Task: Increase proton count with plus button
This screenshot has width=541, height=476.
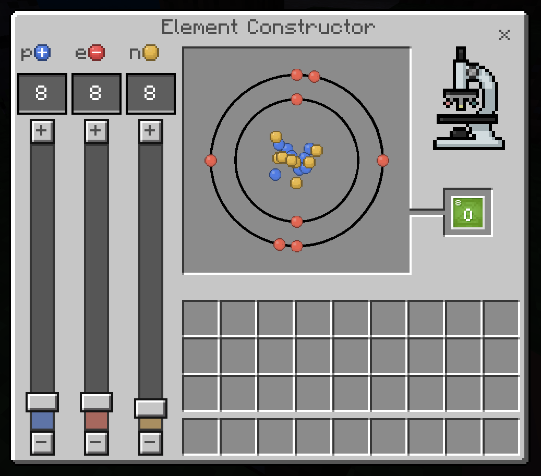Action: [x=42, y=131]
